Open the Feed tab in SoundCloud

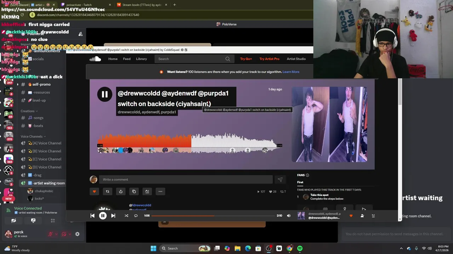tap(127, 59)
